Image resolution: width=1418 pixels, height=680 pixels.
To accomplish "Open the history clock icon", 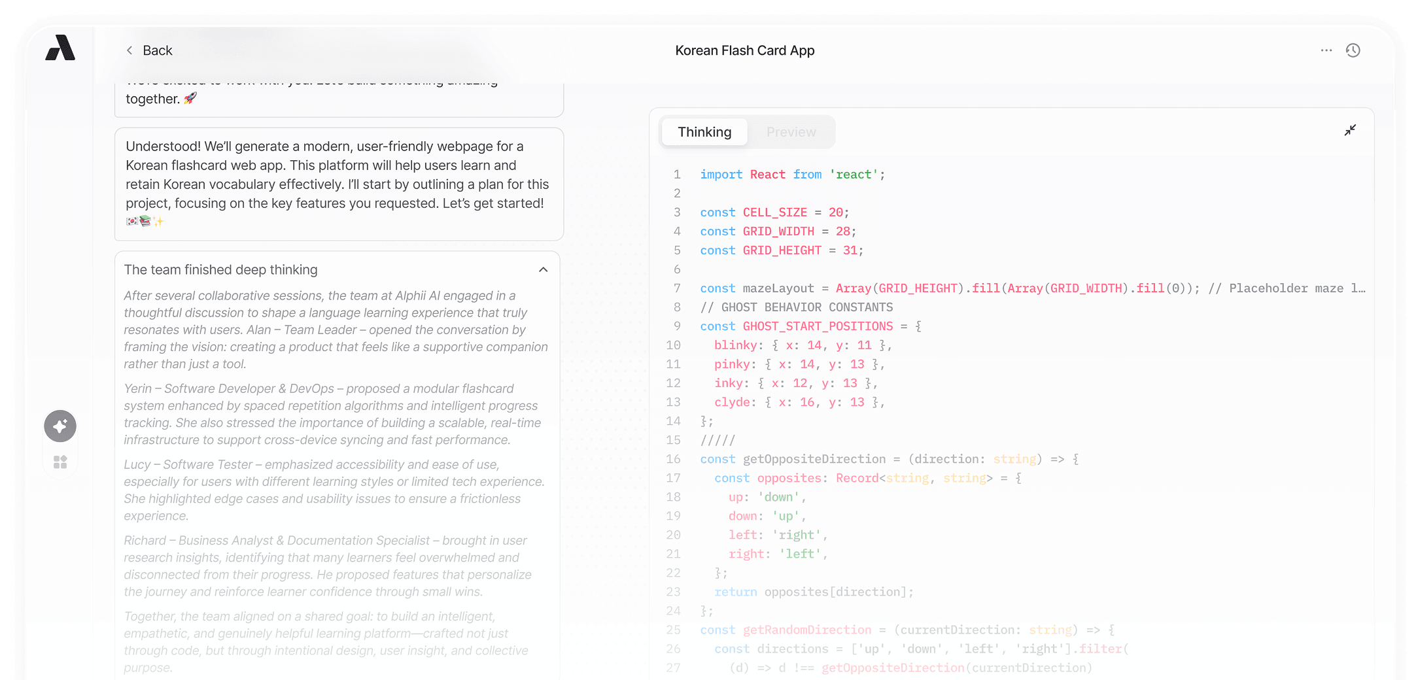I will [x=1353, y=50].
